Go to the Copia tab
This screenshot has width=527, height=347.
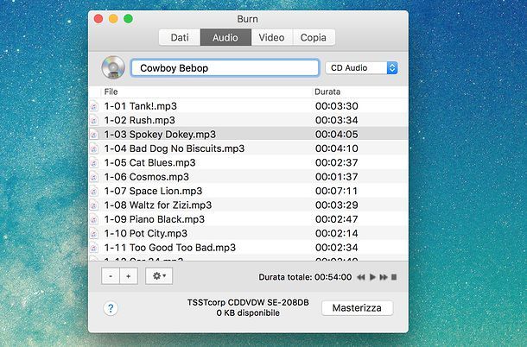click(x=314, y=37)
